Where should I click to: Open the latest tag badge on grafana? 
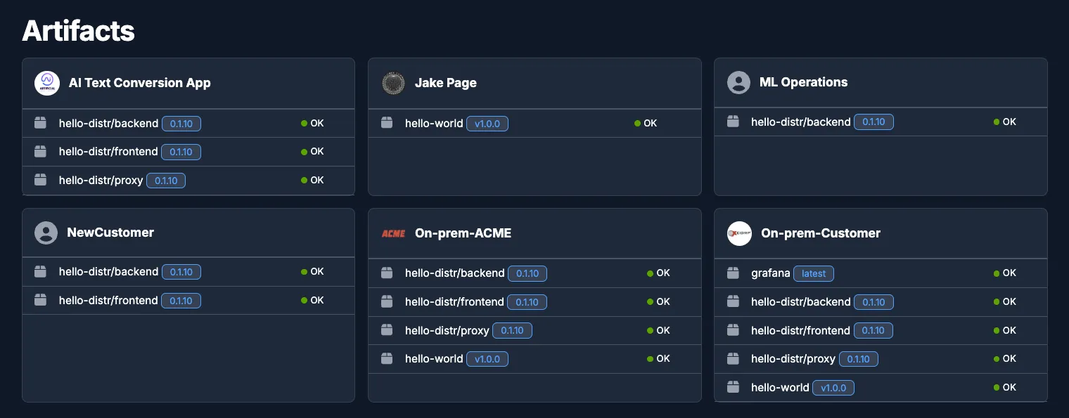[814, 273]
